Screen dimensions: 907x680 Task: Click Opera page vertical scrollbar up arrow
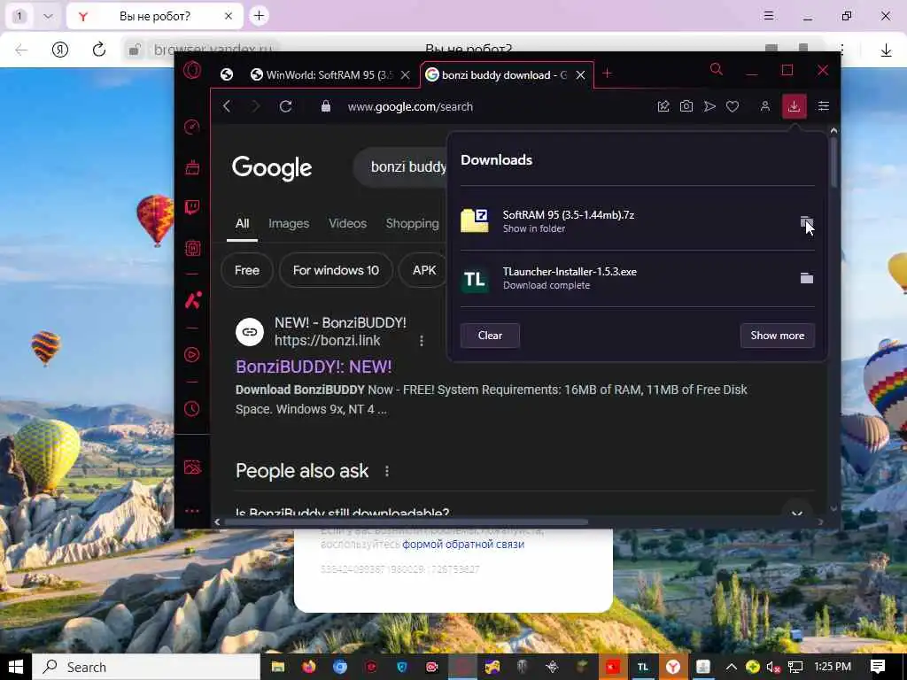tap(833, 131)
